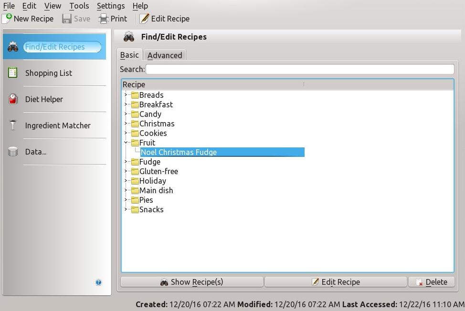Click the Pies folder icon
Image resolution: width=465 pixels, height=311 pixels.
point(135,200)
